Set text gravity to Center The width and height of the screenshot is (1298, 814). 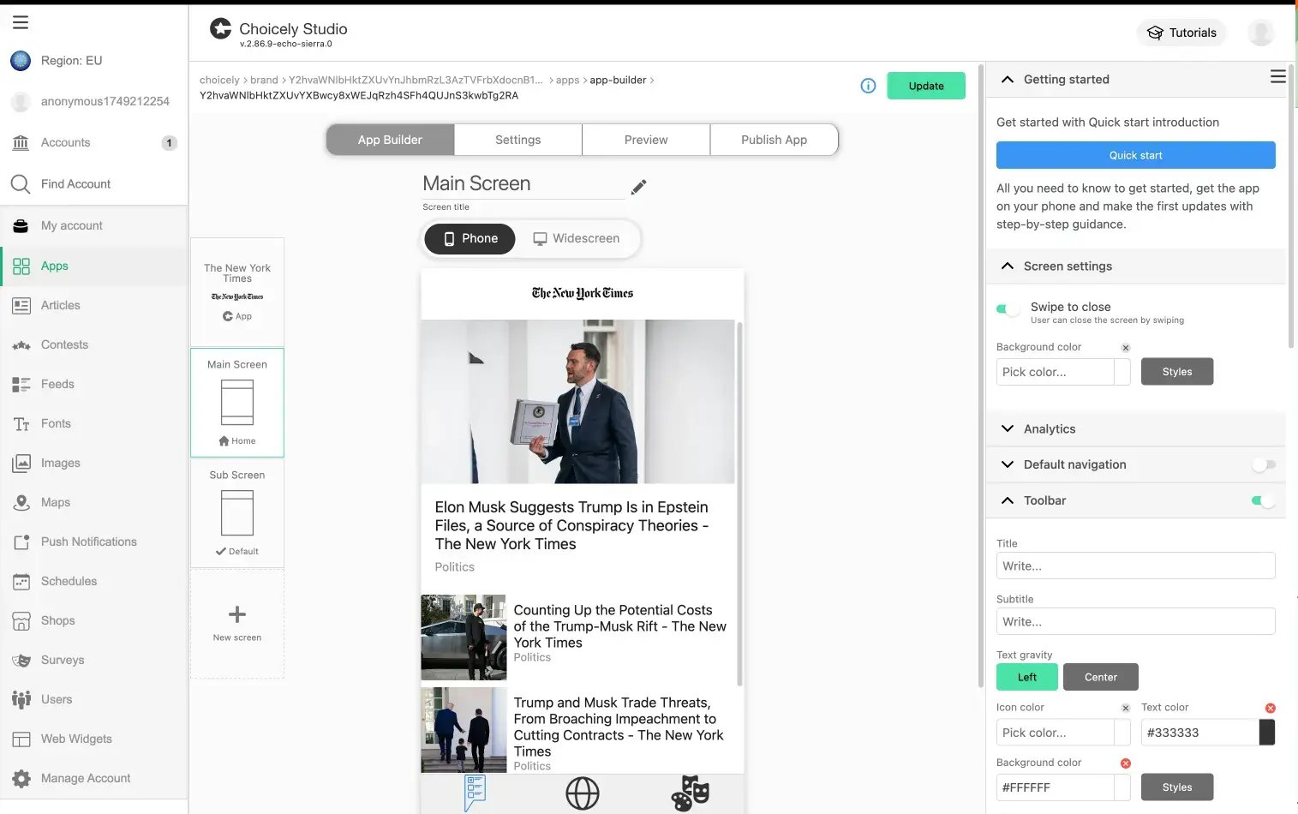1101,677
